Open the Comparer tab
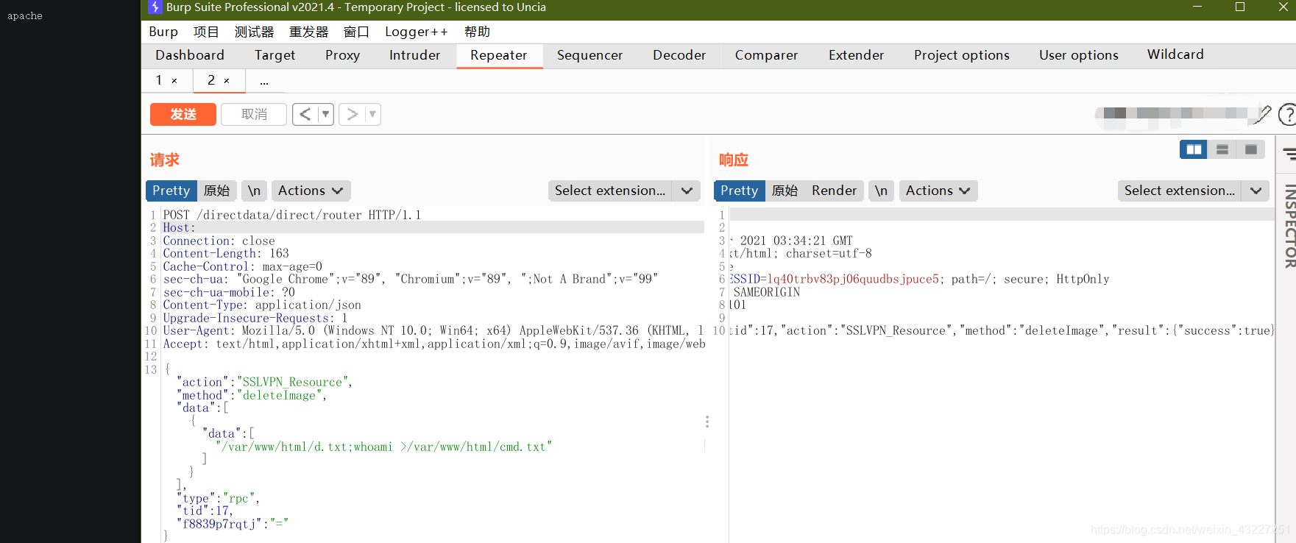Screen dimensions: 1296x543 766,55
